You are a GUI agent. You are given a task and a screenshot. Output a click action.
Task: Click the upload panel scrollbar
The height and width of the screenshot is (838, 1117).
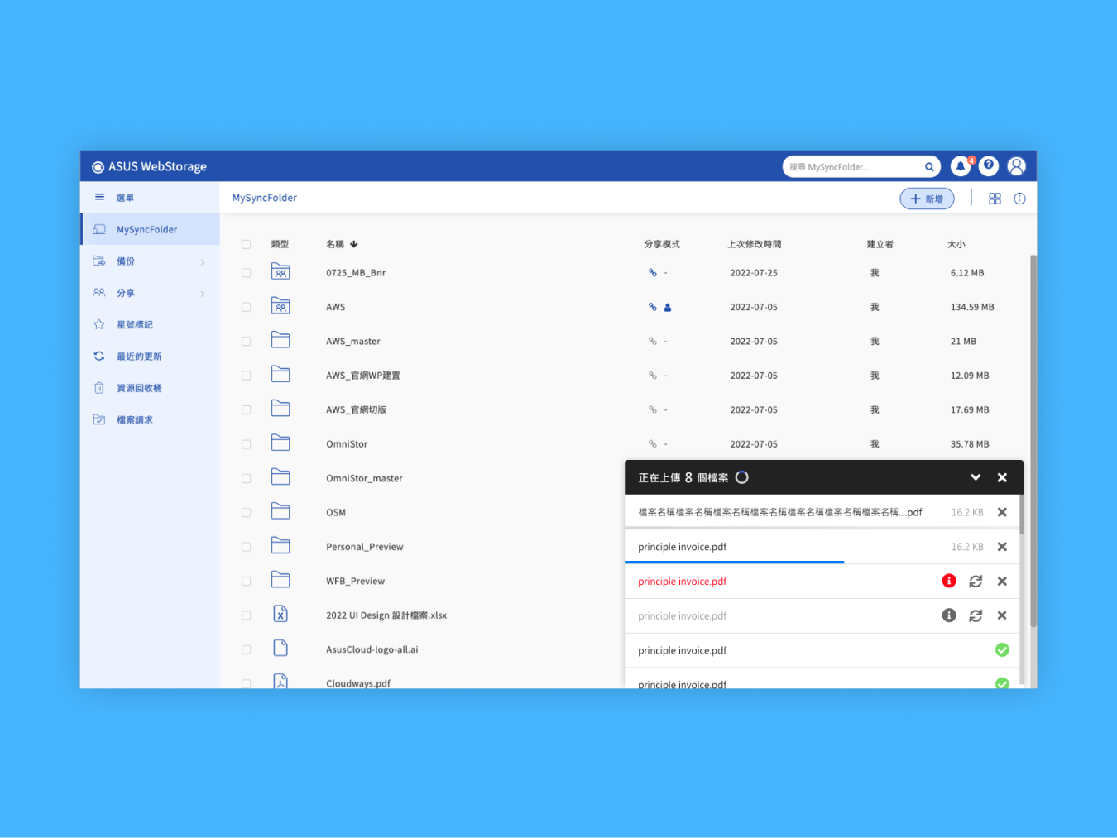[x=1022, y=515]
